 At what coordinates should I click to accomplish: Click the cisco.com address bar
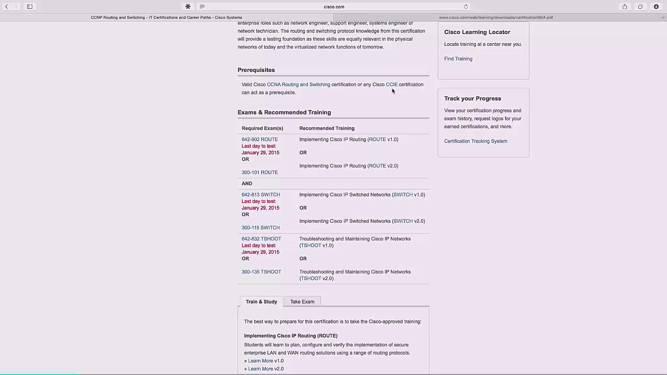pyautogui.click(x=333, y=7)
